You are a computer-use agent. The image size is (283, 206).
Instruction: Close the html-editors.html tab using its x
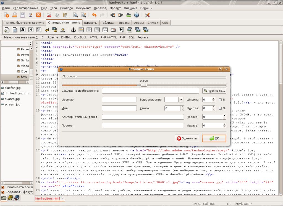62,199
